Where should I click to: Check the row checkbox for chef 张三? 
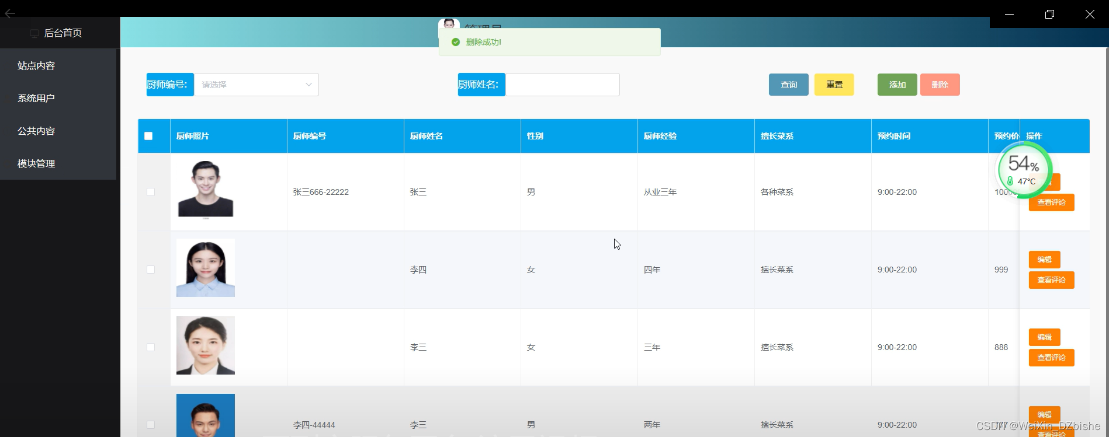[151, 192]
